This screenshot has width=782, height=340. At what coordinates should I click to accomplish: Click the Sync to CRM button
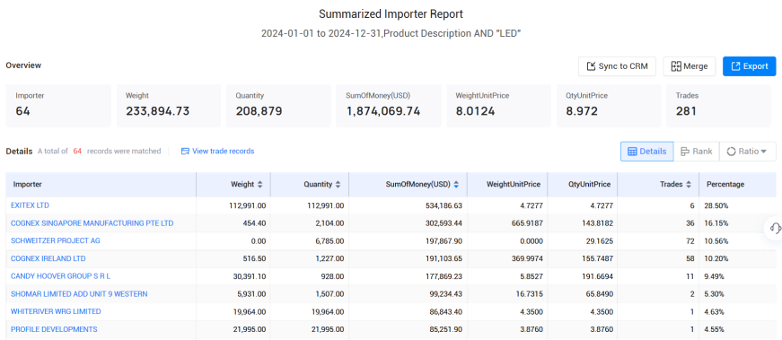(617, 66)
